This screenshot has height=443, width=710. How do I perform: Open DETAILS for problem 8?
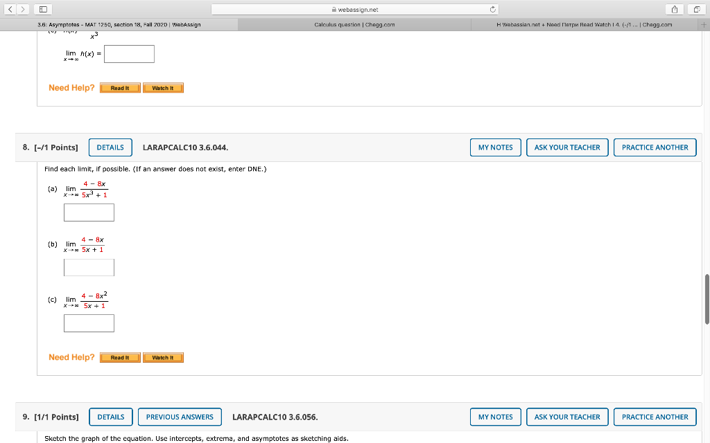point(110,147)
